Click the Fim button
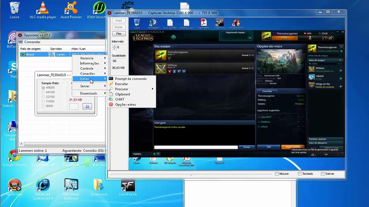The image size is (369, 207). pyautogui.click(x=119, y=34)
